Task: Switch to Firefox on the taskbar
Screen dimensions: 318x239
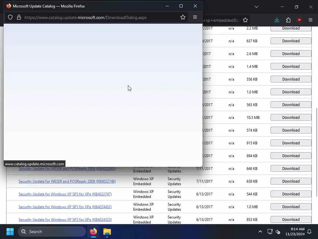Action: click(x=93, y=232)
